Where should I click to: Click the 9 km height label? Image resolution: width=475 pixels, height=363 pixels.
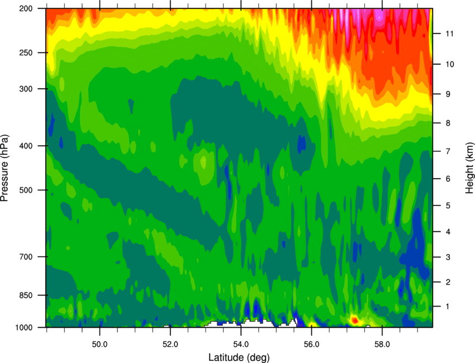(x=448, y=94)
